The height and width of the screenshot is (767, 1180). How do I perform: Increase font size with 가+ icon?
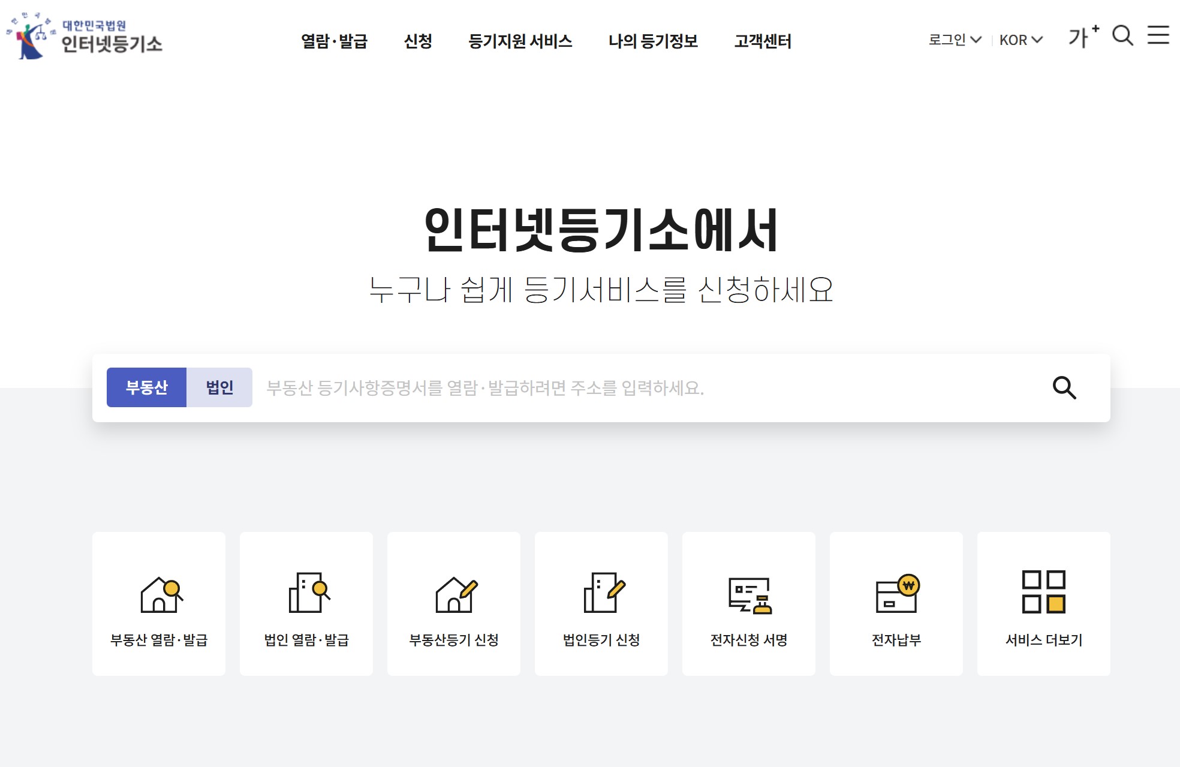(1083, 37)
